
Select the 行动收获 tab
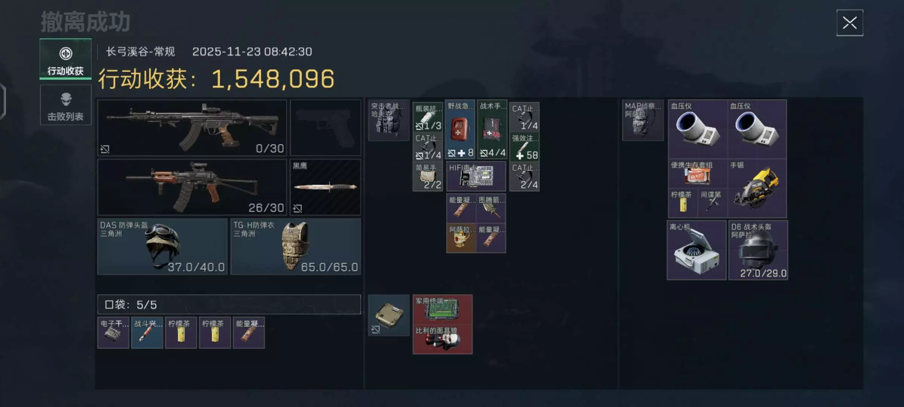point(66,59)
